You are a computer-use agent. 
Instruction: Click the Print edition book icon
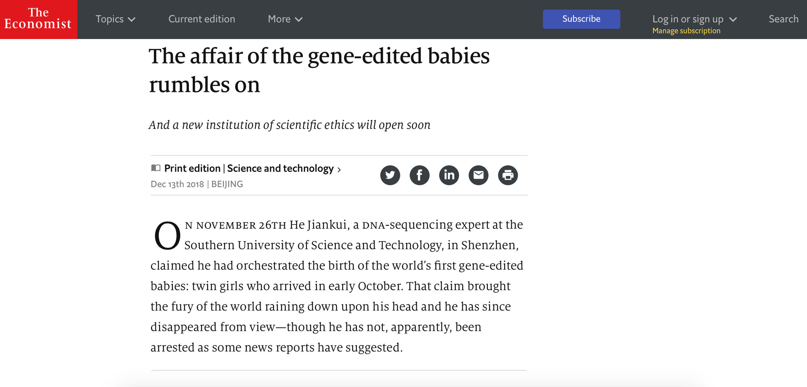click(x=156, y=168)
